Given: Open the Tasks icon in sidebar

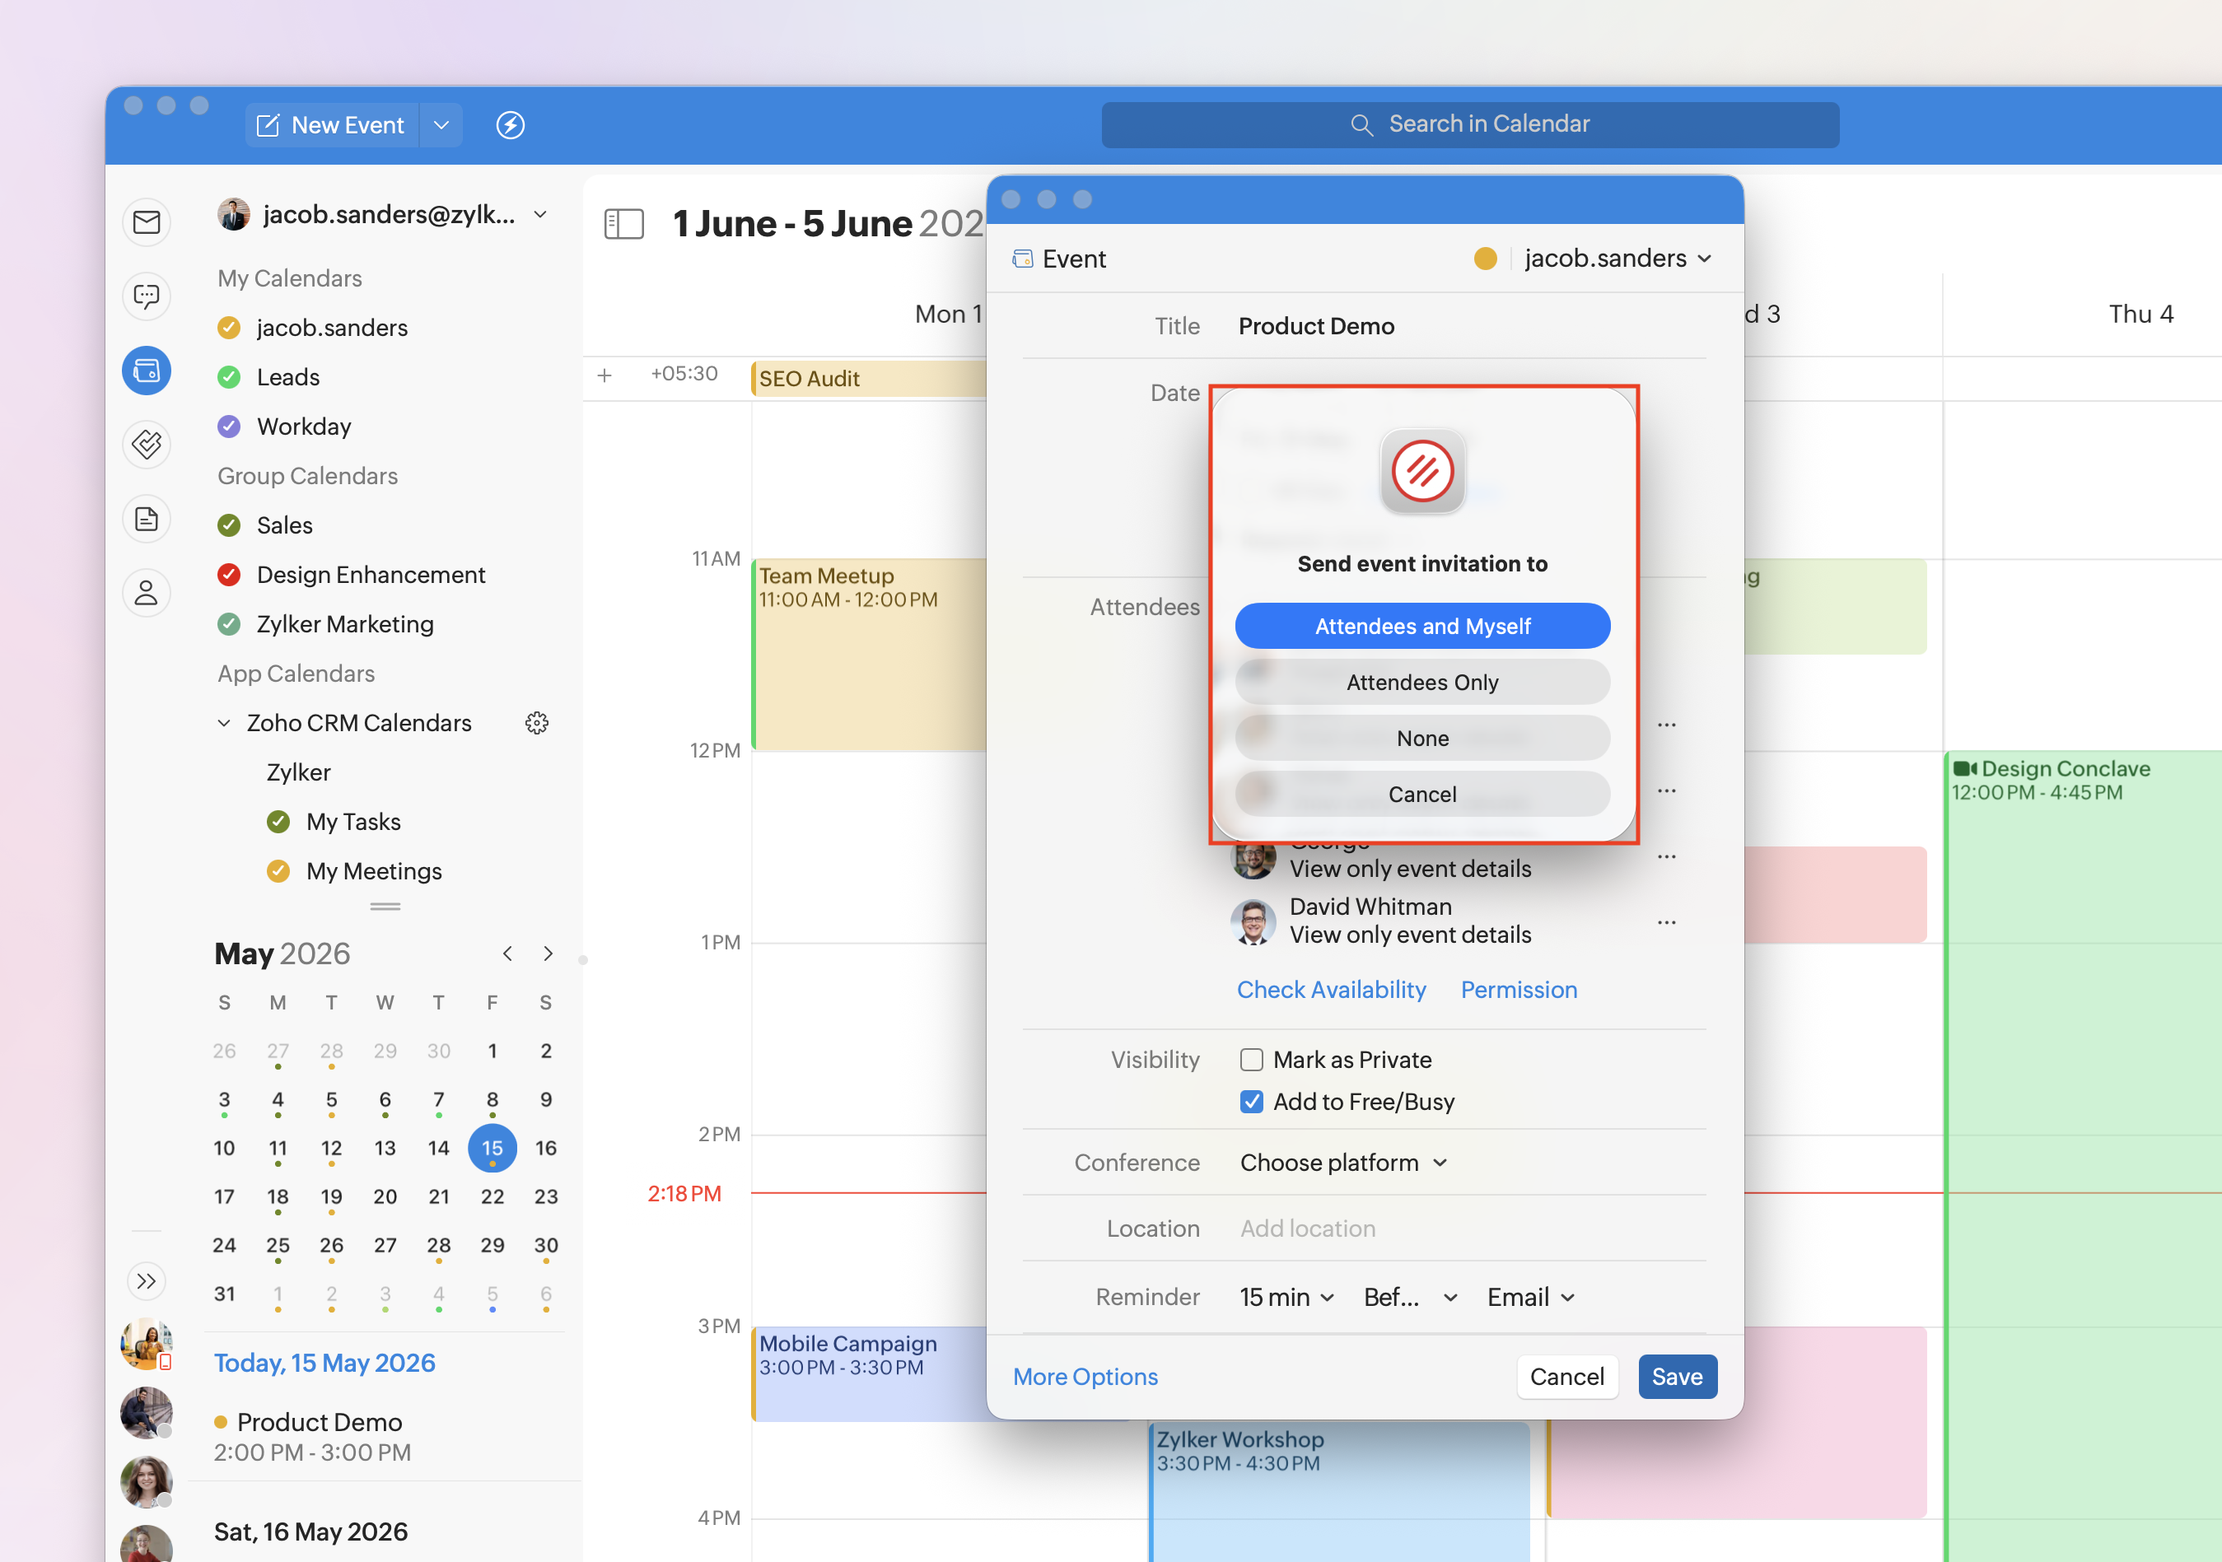Looking at the screenshot, I should coord(146,444).
